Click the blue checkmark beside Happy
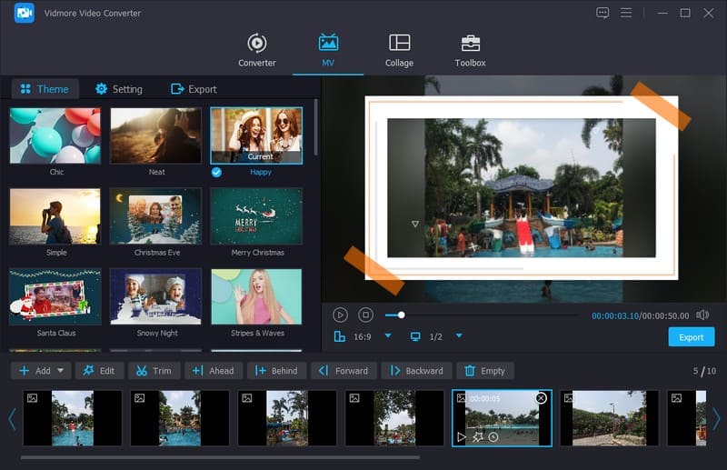The image size is (727, 470). point(216,172)
